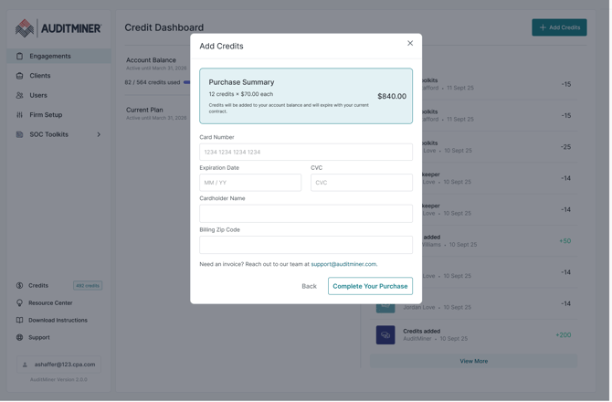Click the Download Instructions book icon

click(x=19, y=321)
